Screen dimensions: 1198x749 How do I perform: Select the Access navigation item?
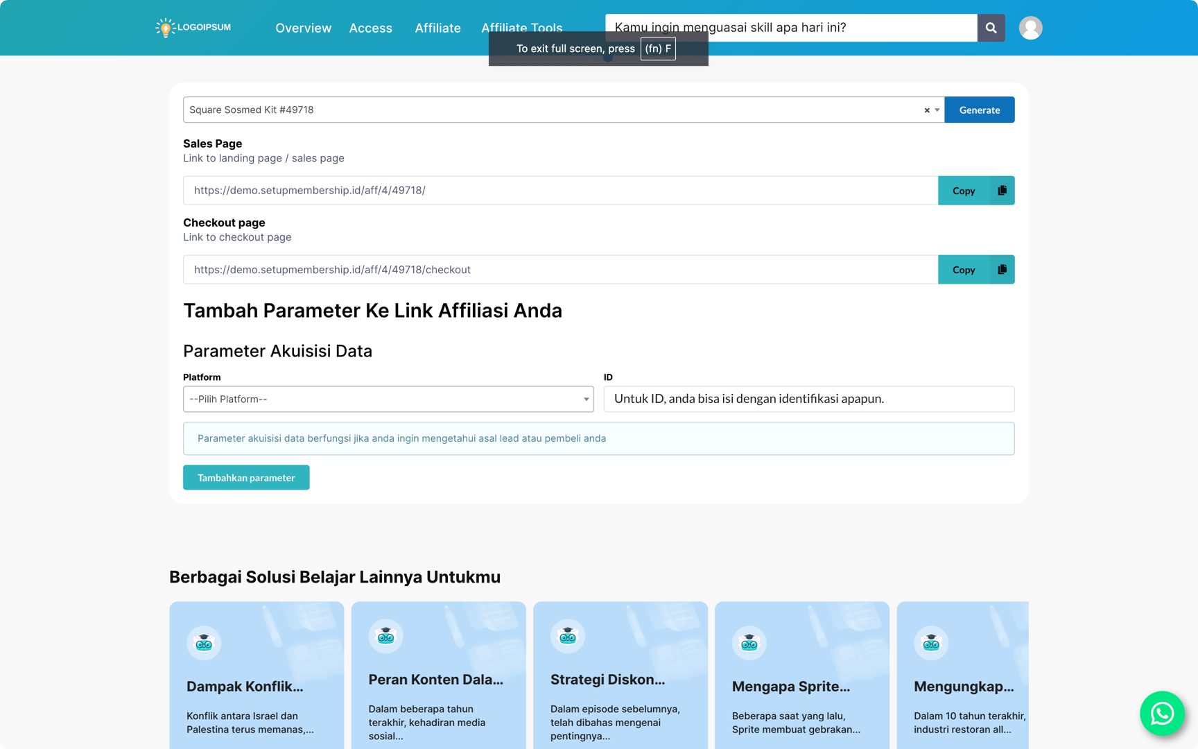(x=371, y=28)
